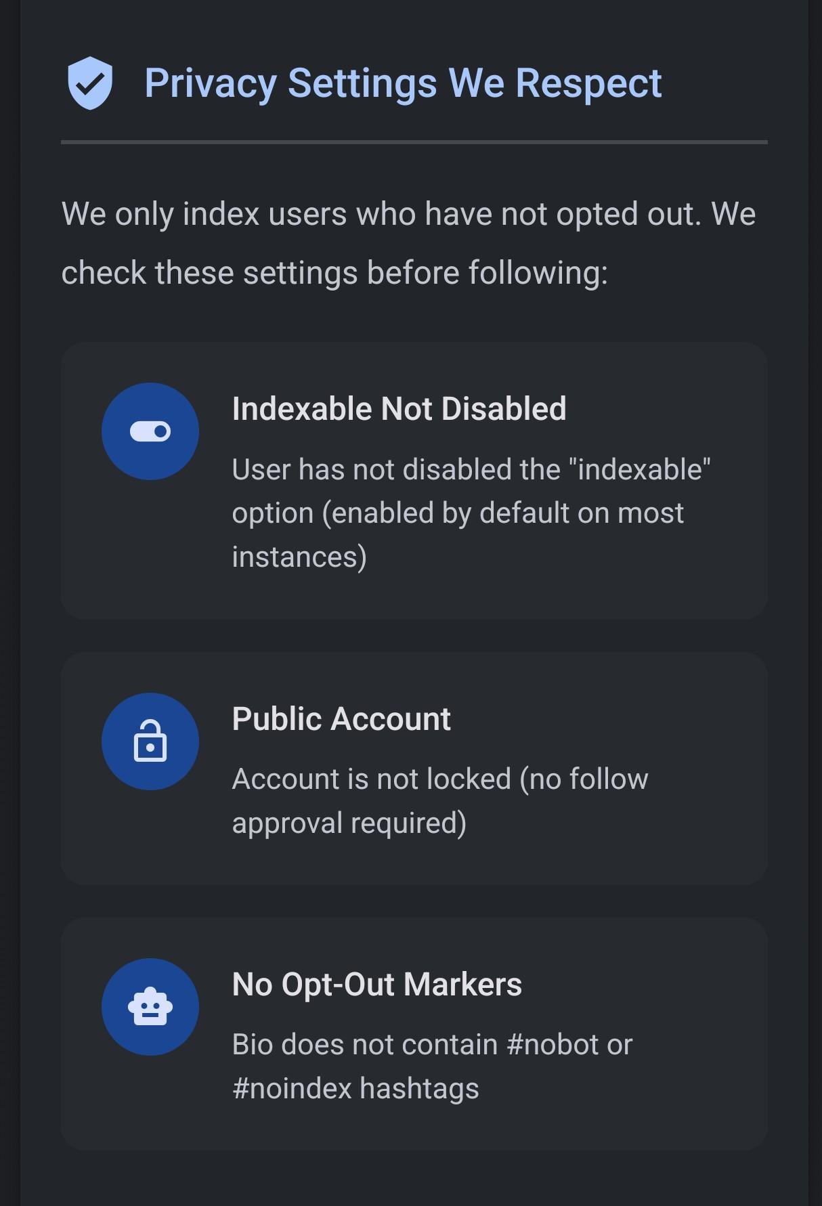
Task: Select the Privacy Settings We Respect heading
Action: [x=403, y=83]
